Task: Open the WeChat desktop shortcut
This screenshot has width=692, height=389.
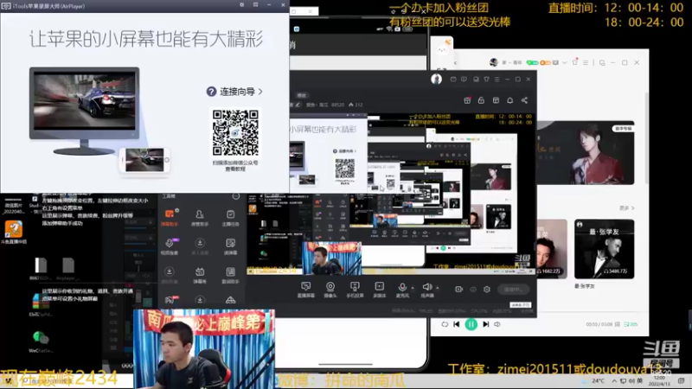Action: pos(41,341)
